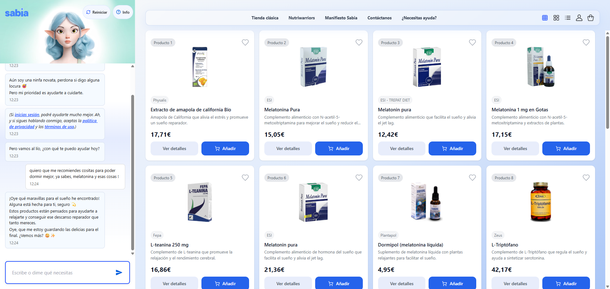Add Melatonin pura 21,36€ to cart

tap(339, 283)
